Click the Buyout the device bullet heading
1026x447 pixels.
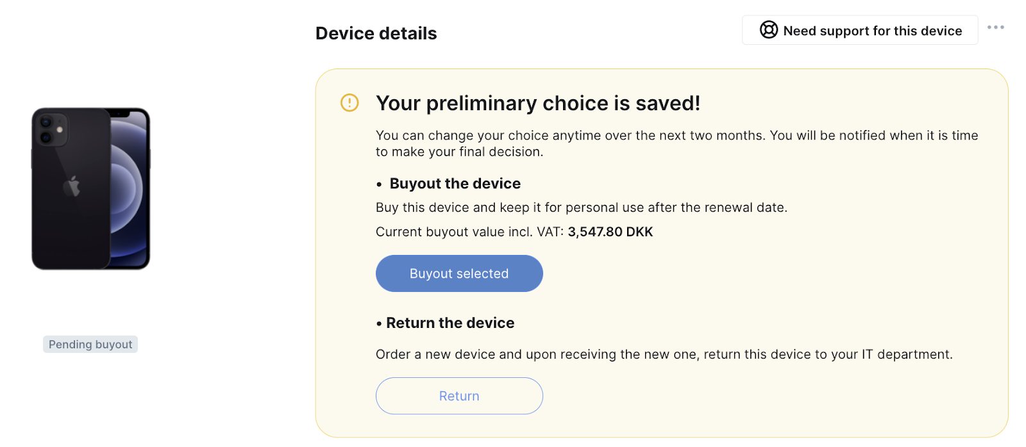tap(455, 184)
